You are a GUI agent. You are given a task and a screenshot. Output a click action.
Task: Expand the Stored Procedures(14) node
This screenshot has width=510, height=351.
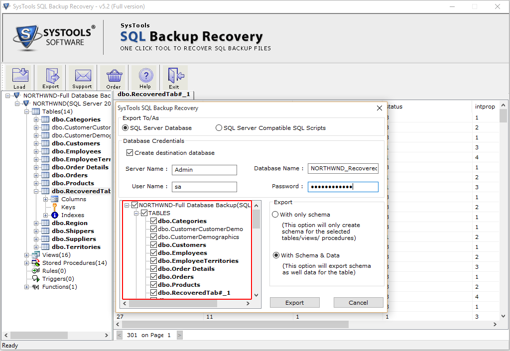click(27, 263)
